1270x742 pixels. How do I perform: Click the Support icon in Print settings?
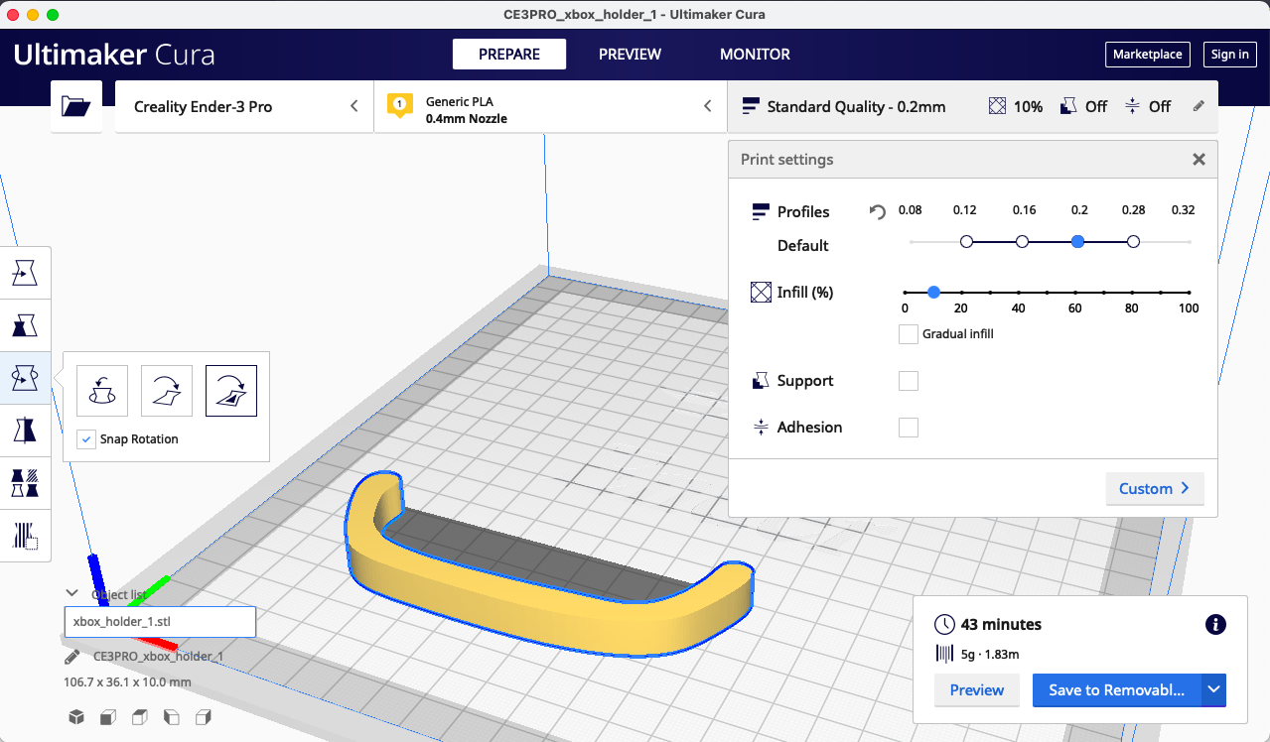click(x=761, y=381)
